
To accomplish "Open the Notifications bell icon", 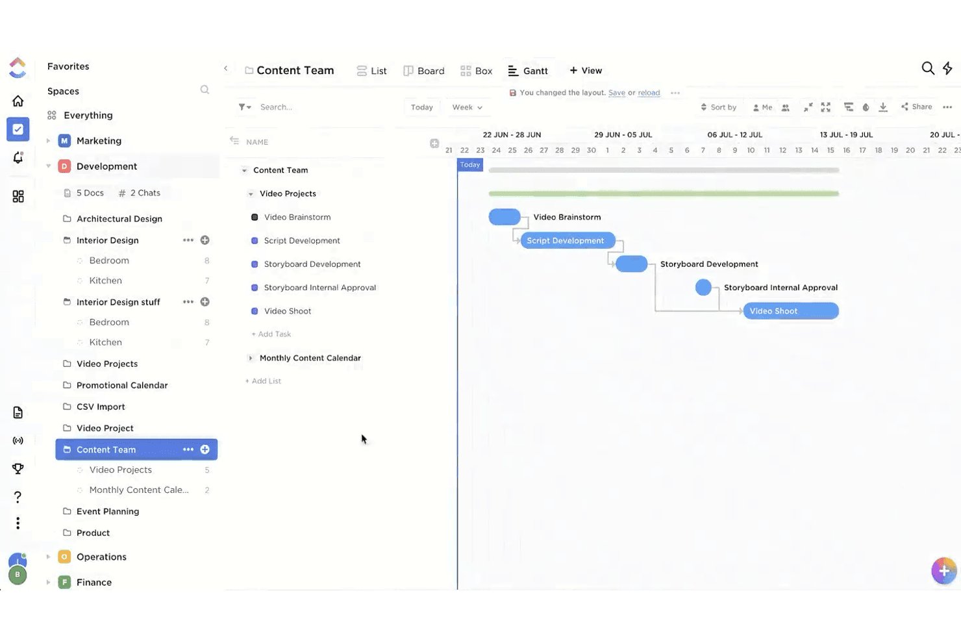I will 18,158.
